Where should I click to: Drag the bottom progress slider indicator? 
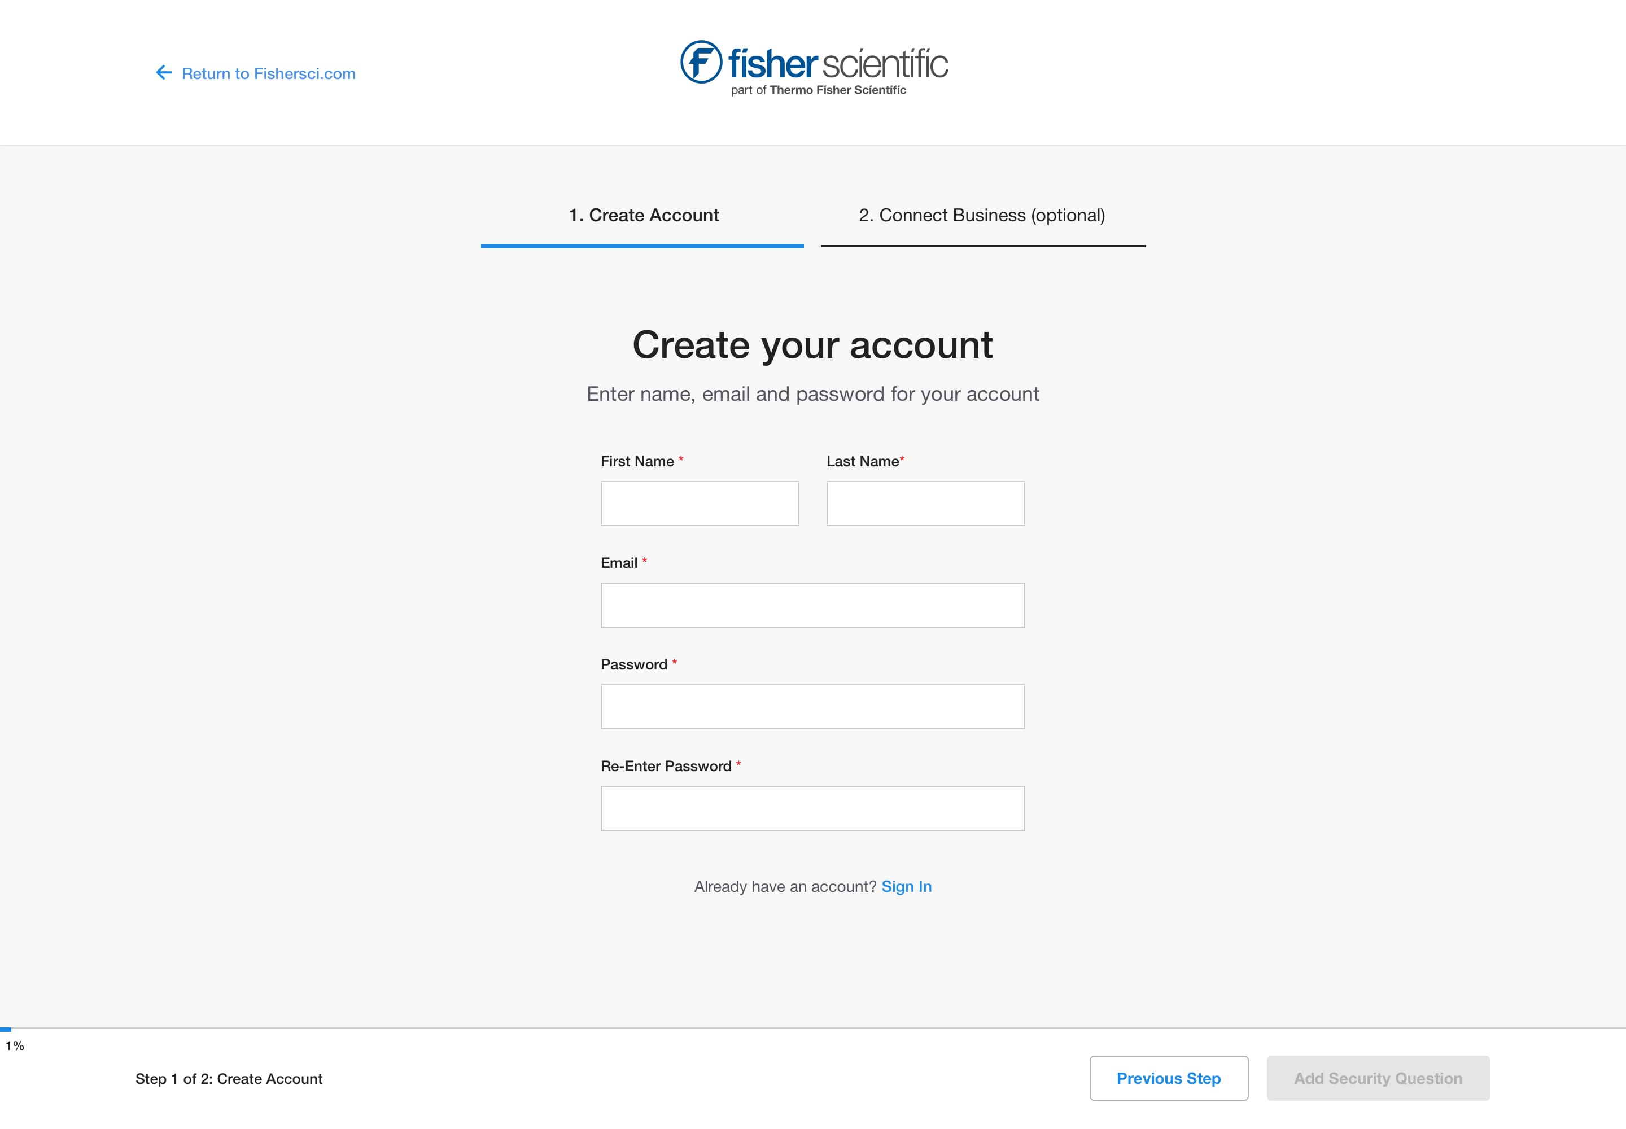click(x=16, y=1029)
